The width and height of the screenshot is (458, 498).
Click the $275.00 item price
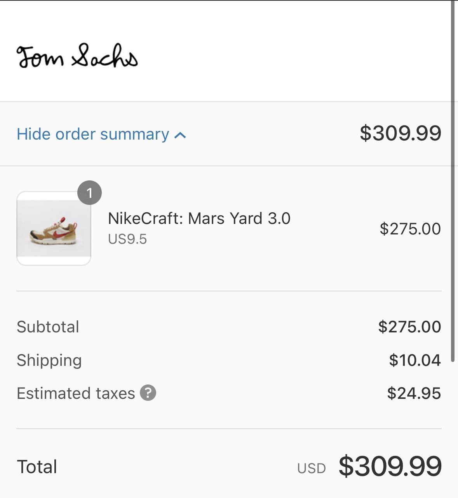410,229
